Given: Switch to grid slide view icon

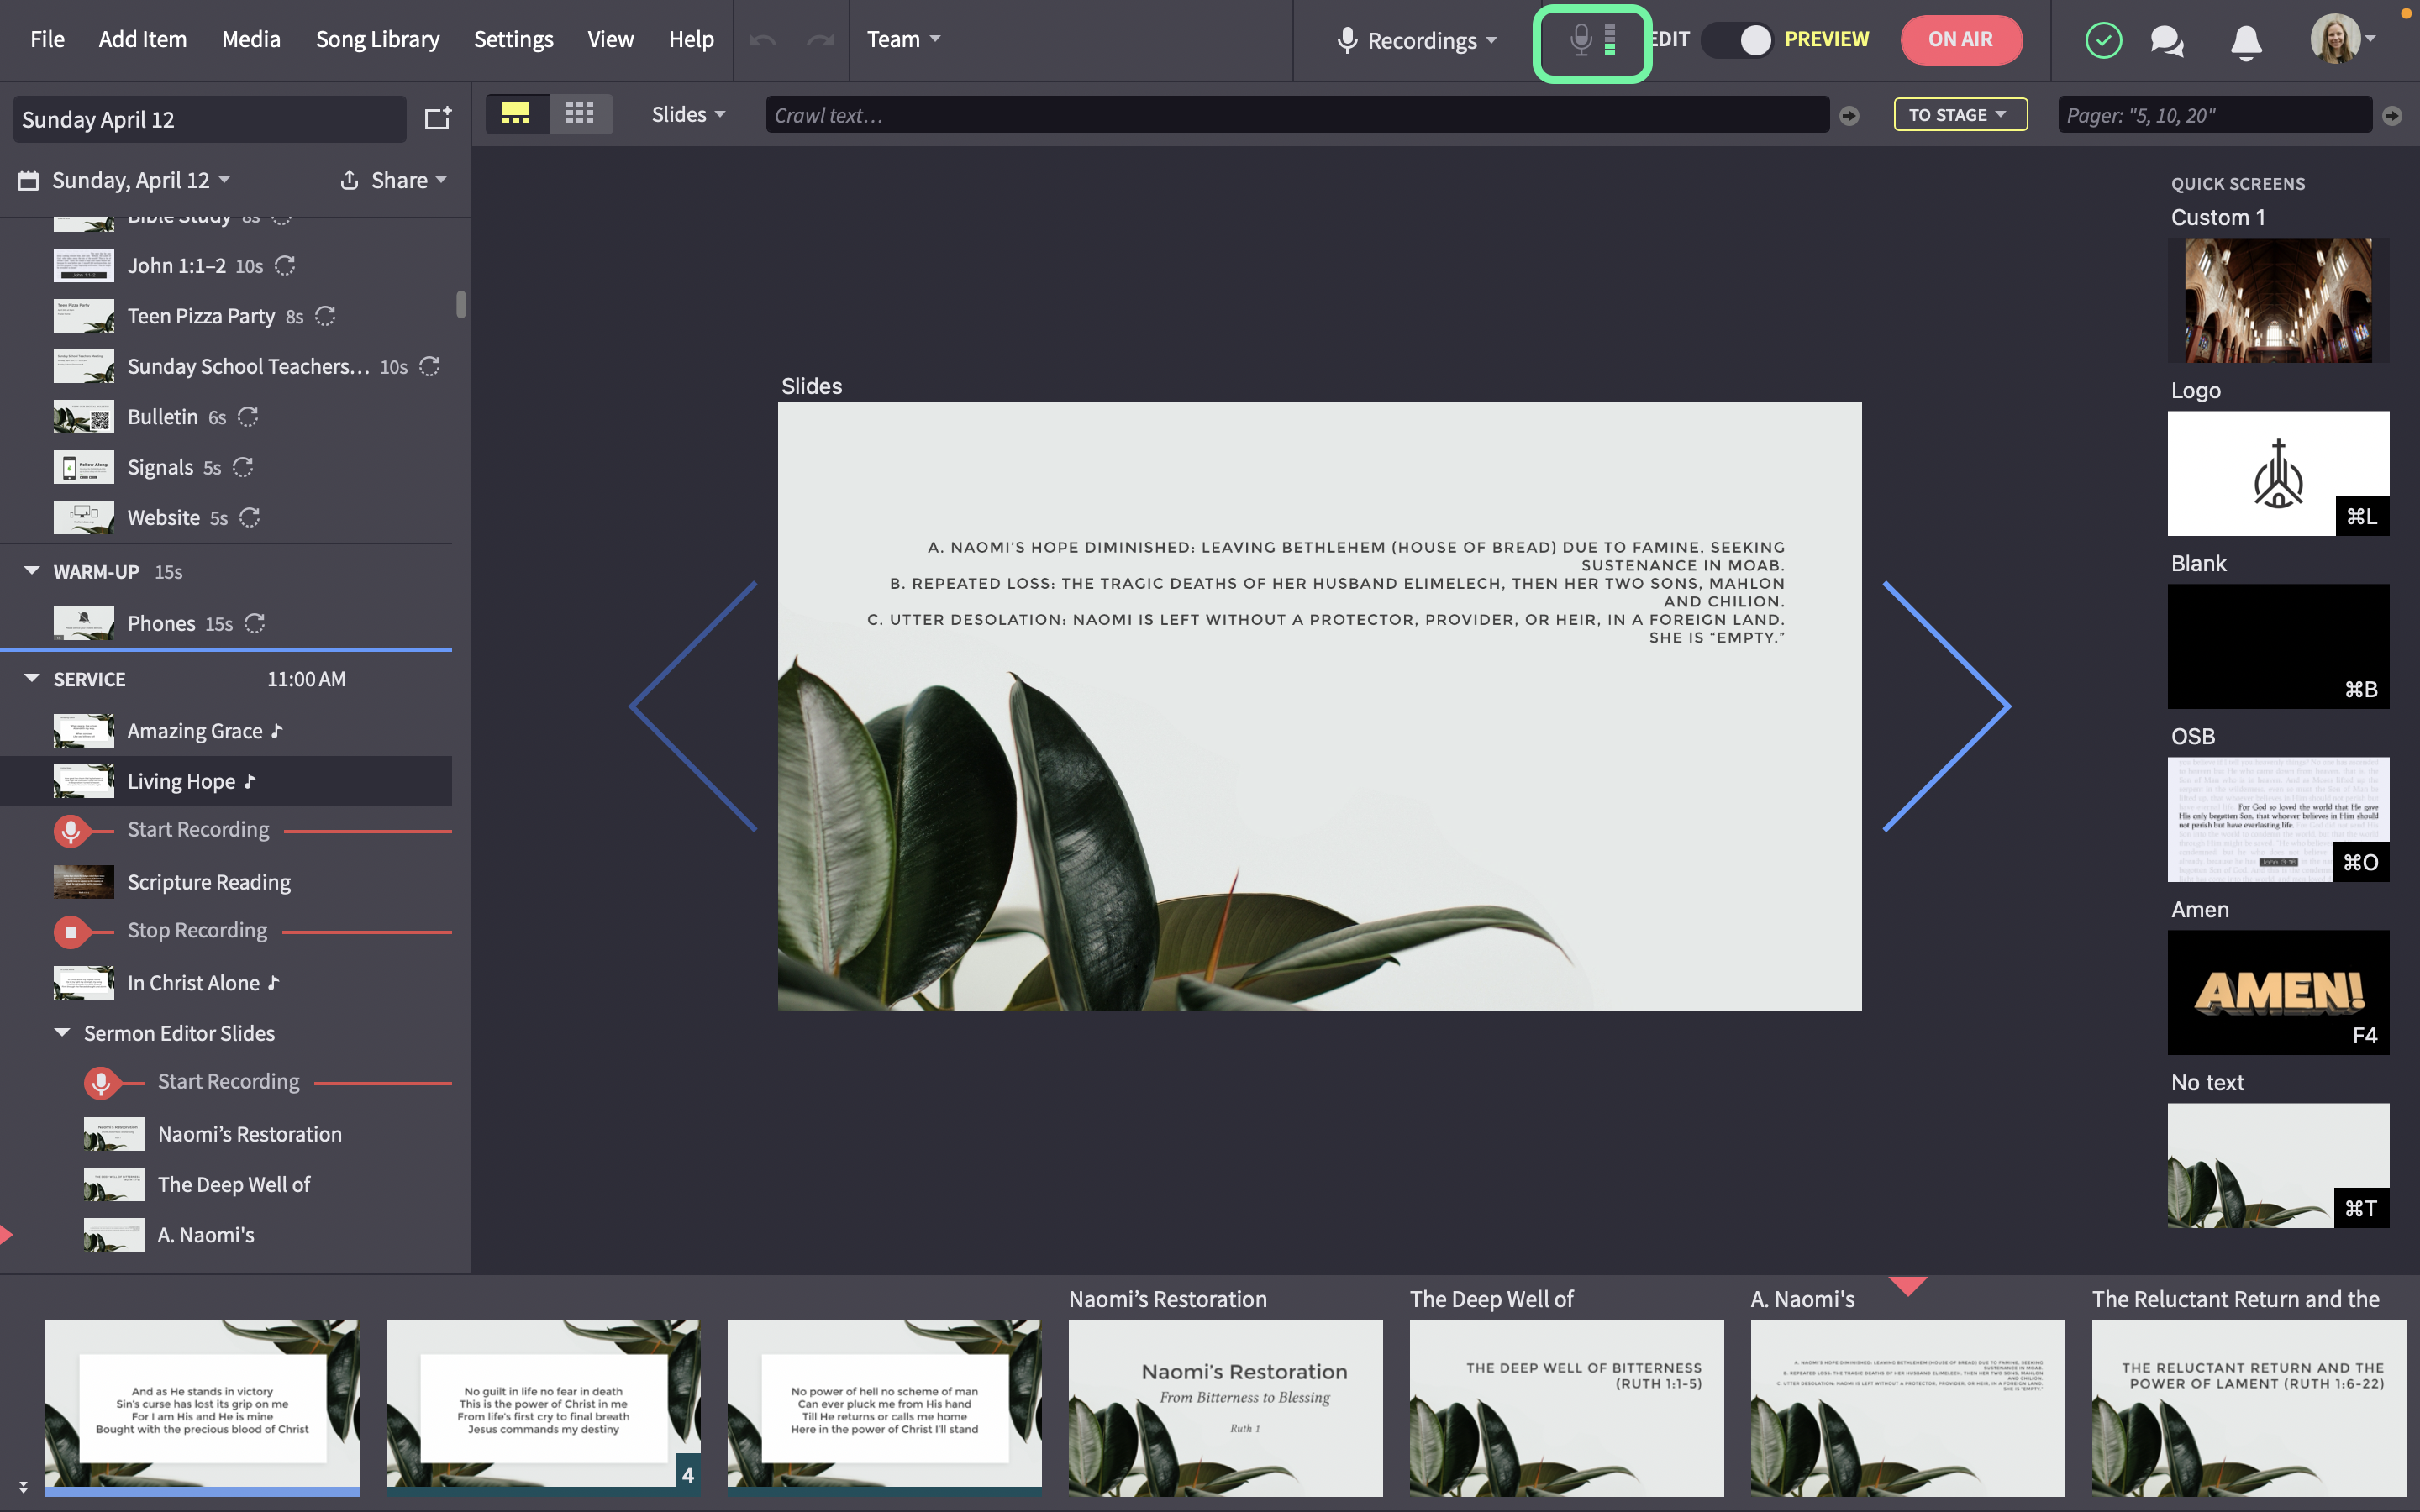Looking at the screenshot, I should click(x=580, y=114).
